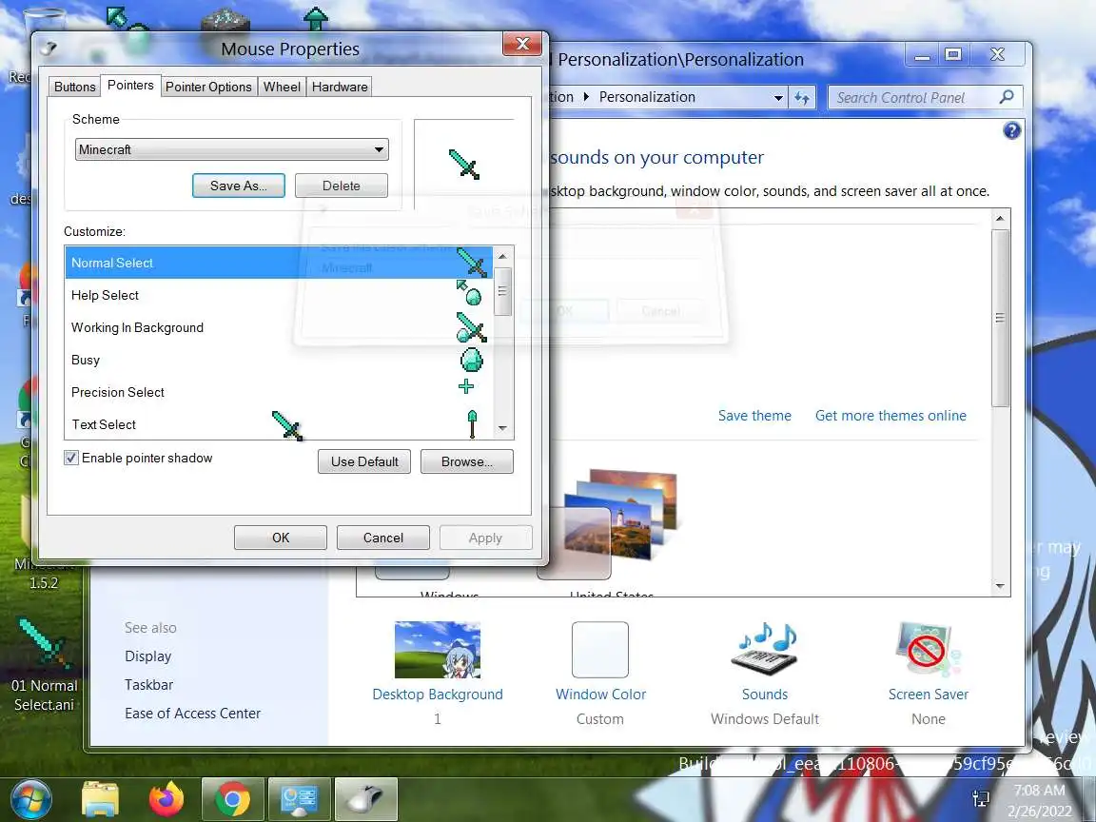Select the Precision Select pointer row
This screenshot has height=822, width=1096.
pyautogui.click(x=278, y=392)
